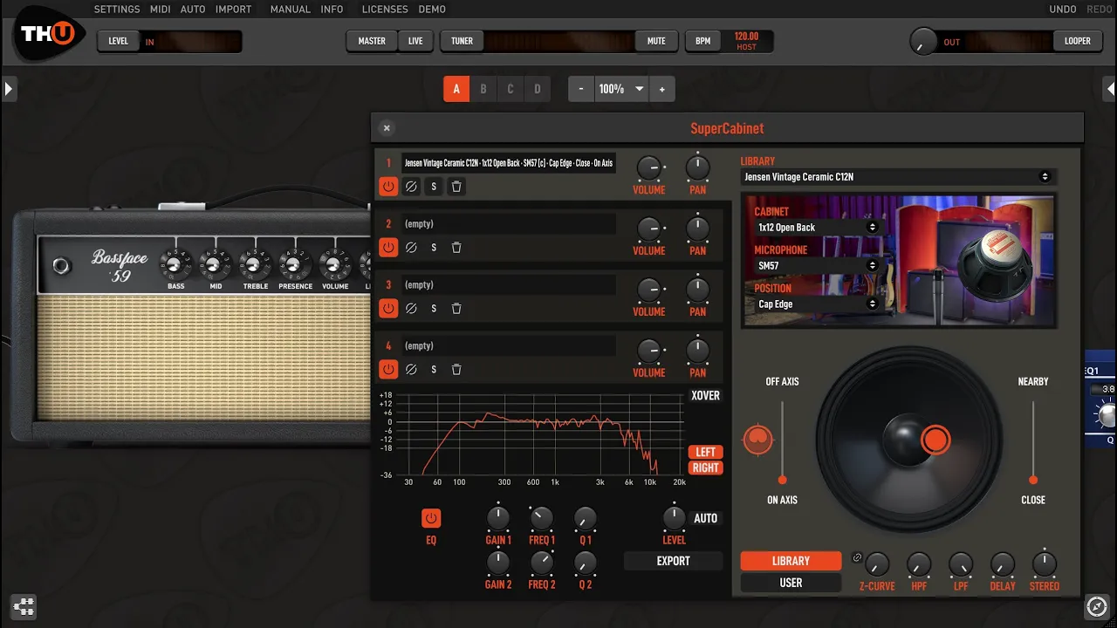Adjust the Nearby / Close slider
Image resolution: width=1117 pixels, height=628 pixels.
click(1033, 441)
